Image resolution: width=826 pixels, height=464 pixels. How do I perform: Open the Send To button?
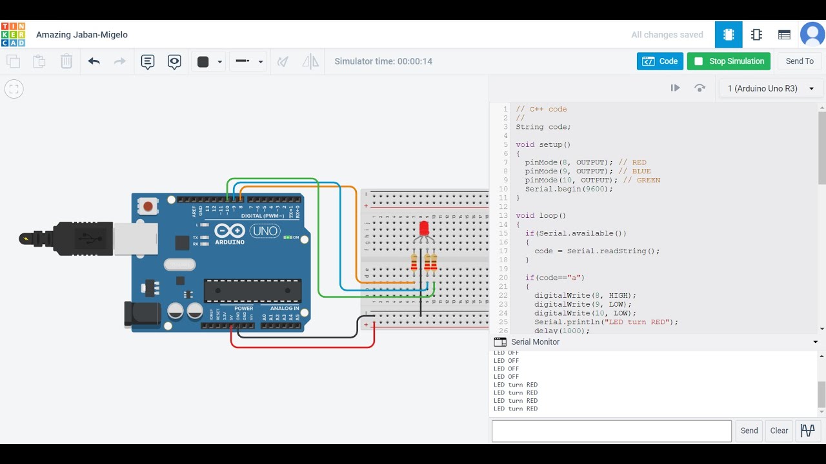[x=800, y=61]
